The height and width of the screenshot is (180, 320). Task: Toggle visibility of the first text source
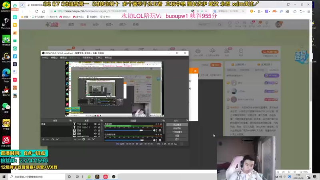(x=95, y=124)
